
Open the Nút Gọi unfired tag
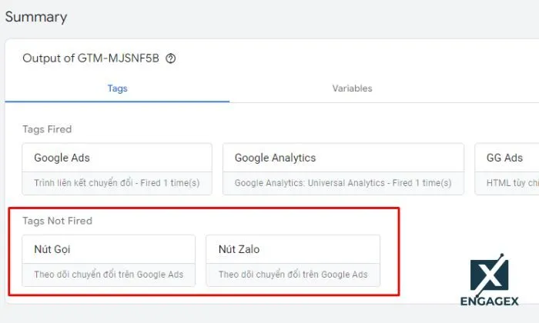click(x=108, y=260)
